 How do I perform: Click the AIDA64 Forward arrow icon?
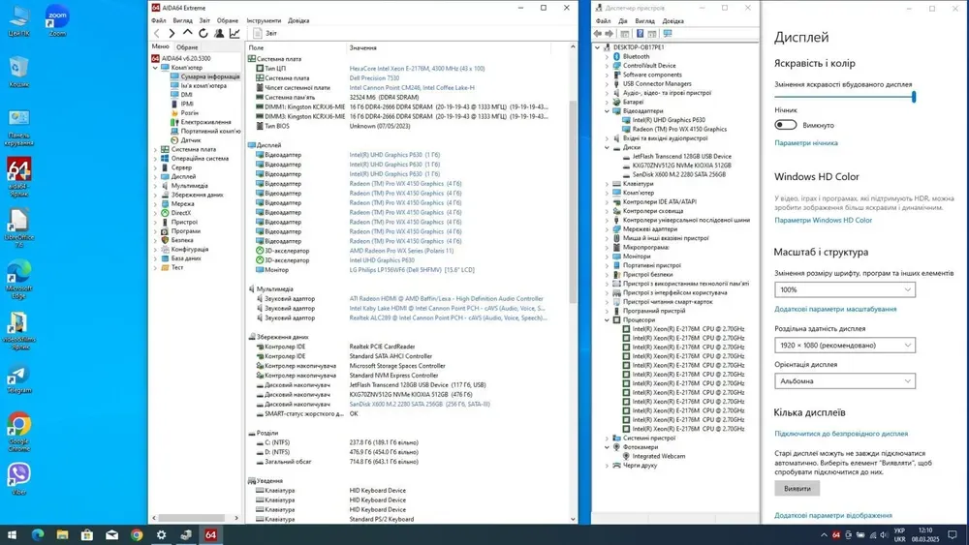(x=172, y=33)
